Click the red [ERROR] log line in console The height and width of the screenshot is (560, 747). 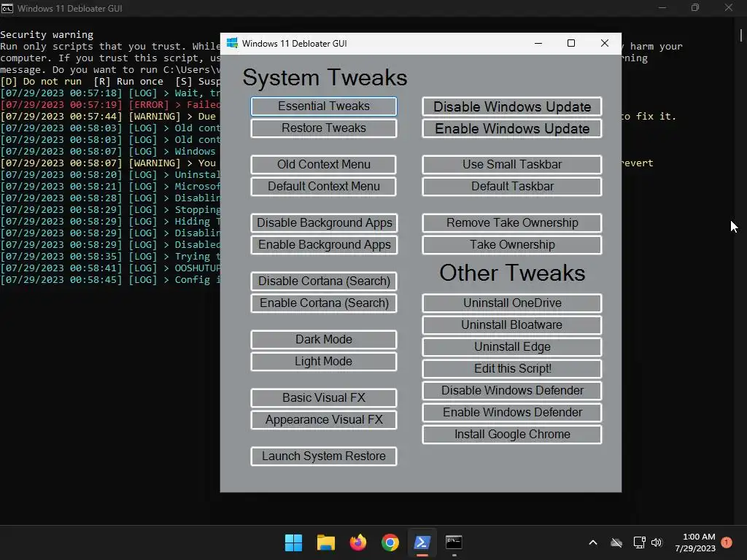(x=110, y=105)
